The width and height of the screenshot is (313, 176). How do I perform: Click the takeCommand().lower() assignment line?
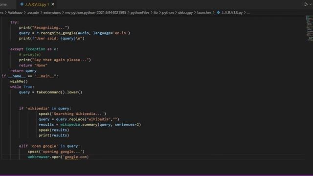coord(50,92)
